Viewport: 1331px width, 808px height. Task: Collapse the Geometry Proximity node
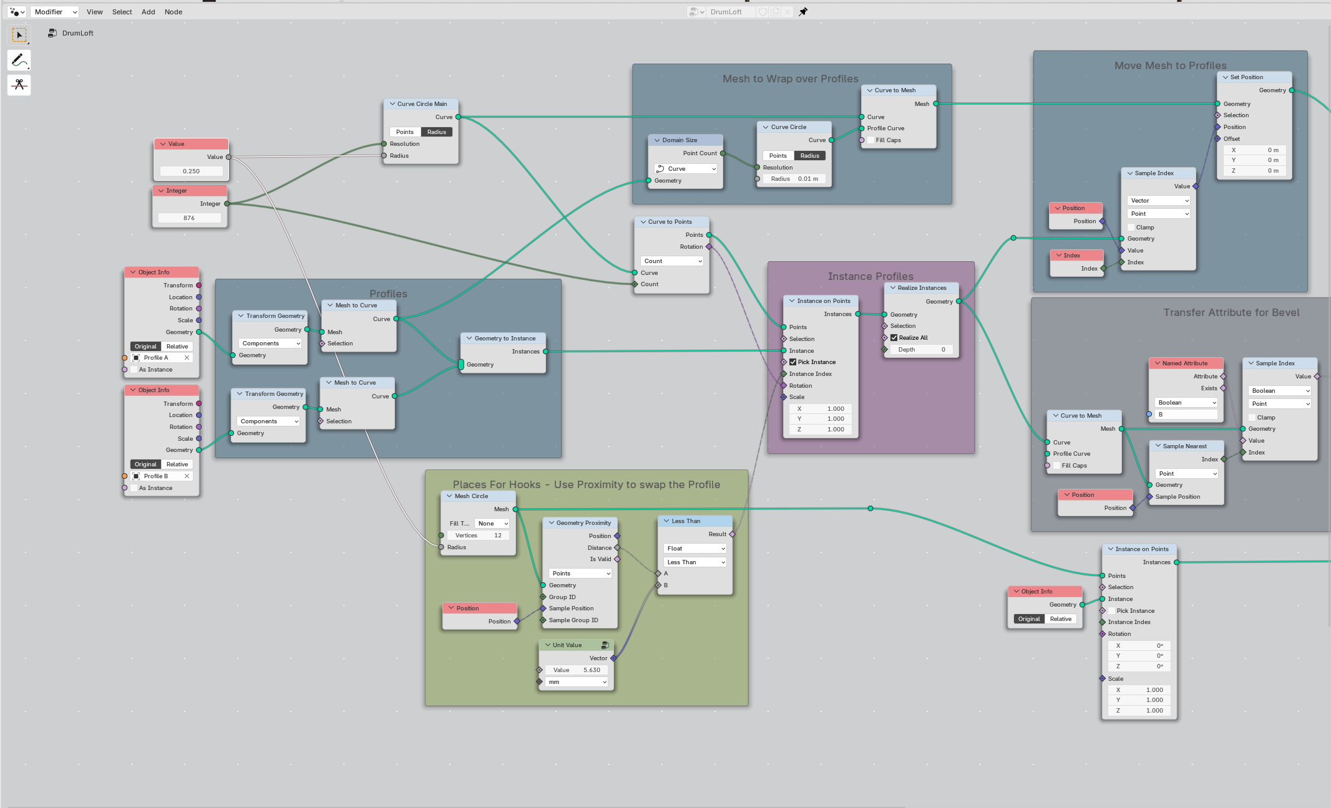[x=552, y=523]
